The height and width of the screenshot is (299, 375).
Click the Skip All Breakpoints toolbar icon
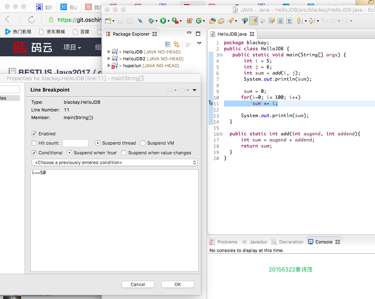coord(140,21)
